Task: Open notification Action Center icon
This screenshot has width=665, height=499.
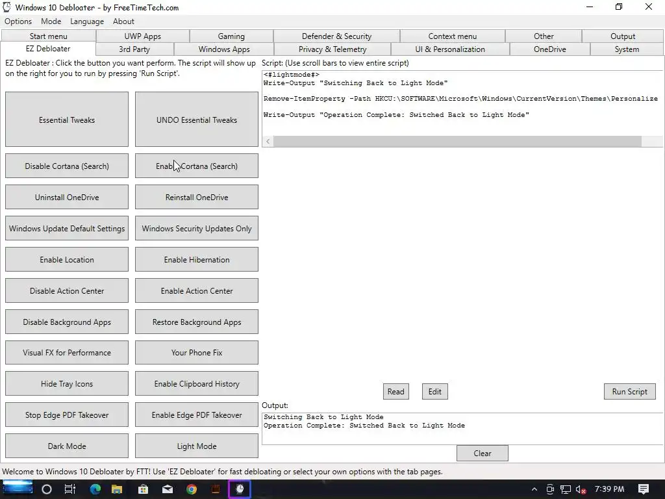Action: 644,489
